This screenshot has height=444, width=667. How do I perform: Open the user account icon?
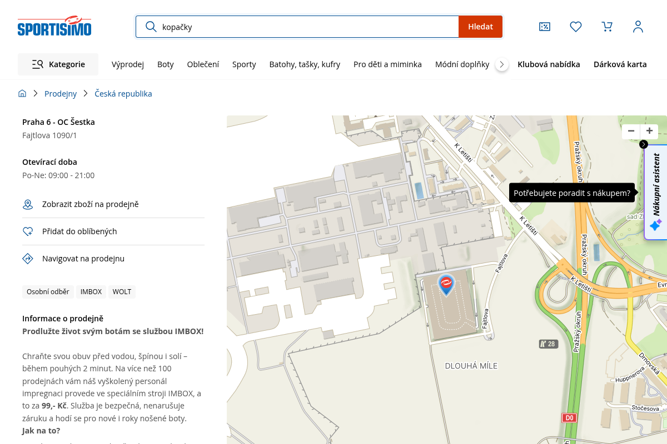(638, 27)
